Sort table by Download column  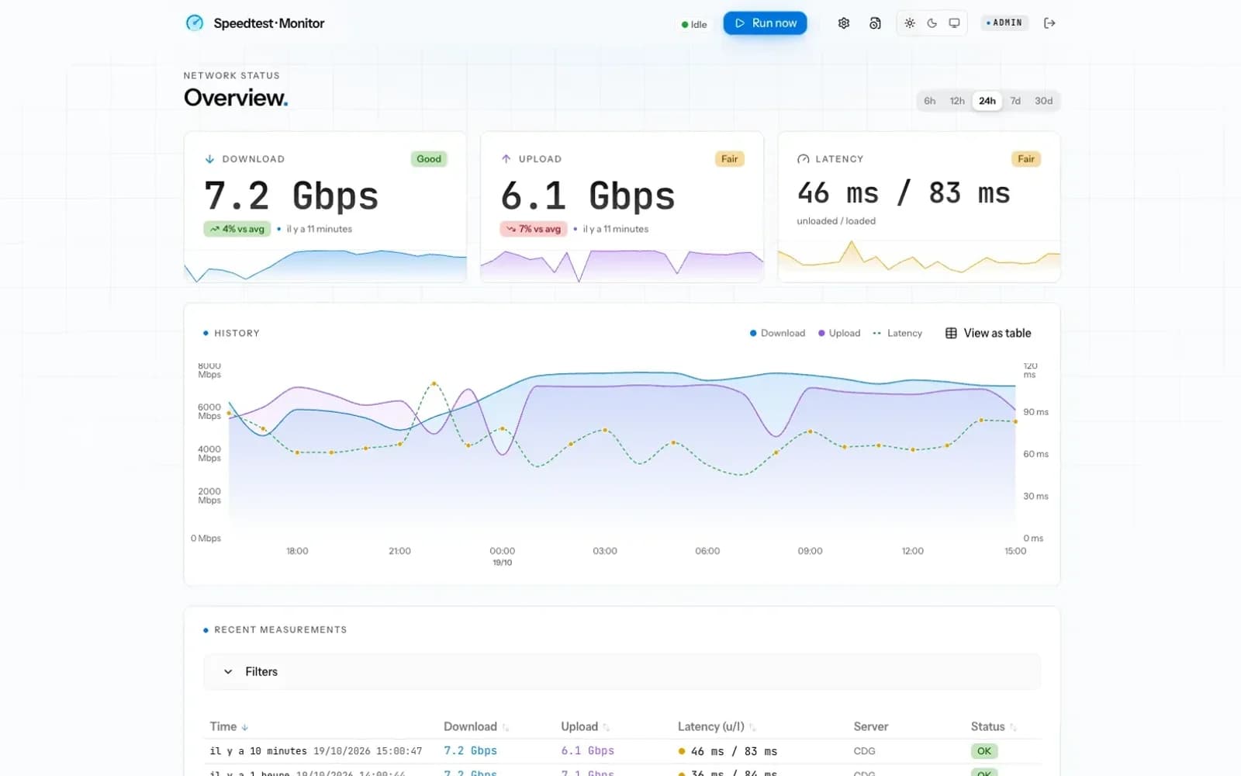coord(476,726)
